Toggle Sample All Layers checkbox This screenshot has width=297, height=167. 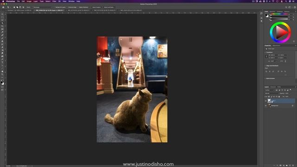tap(60, 7)
